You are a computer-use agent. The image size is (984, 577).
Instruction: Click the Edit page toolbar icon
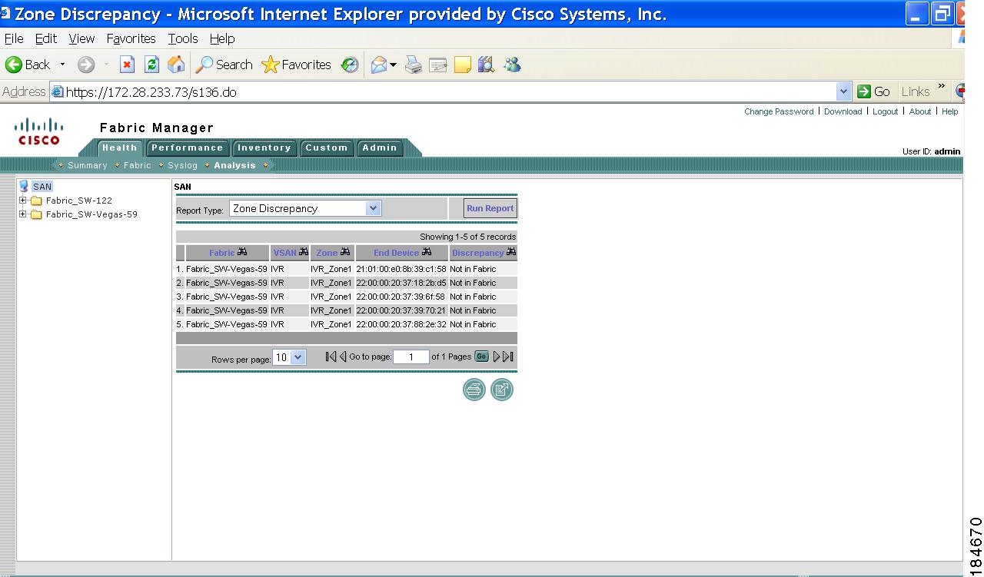438,65
